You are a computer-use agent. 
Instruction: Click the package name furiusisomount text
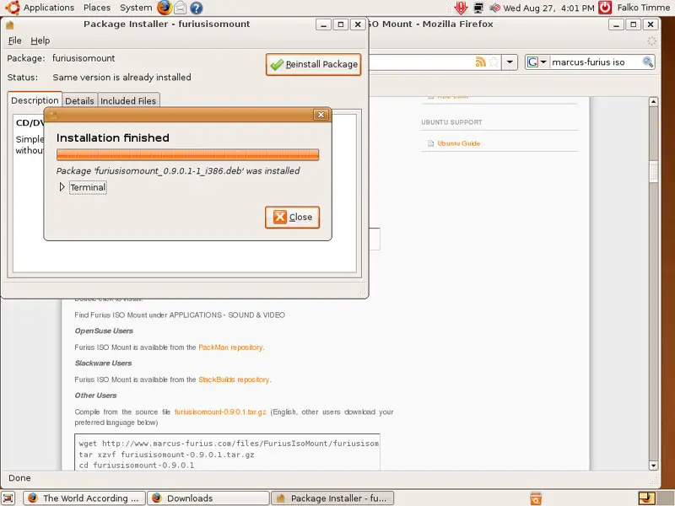click(x=84, y=58)
